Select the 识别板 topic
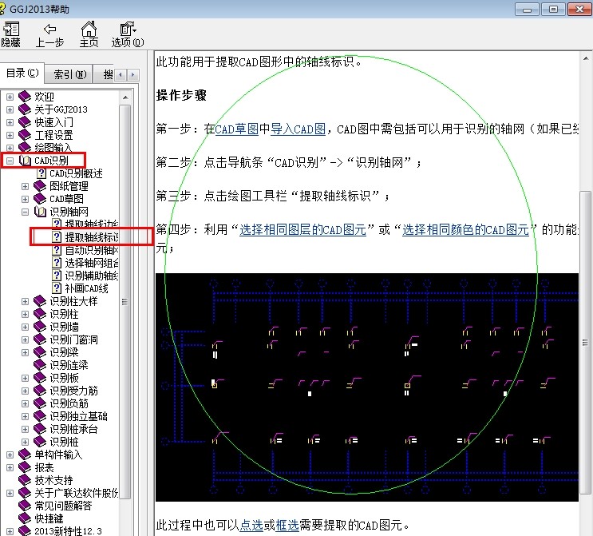This screenshot has height=536, width=593. point(65,378)
